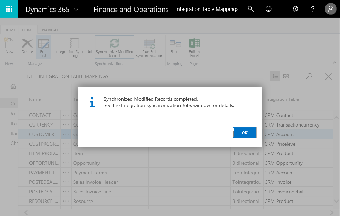The width and height of the screenshot is (340, 216).
Task: Switch to tile view layout
Action: (286, 76)
